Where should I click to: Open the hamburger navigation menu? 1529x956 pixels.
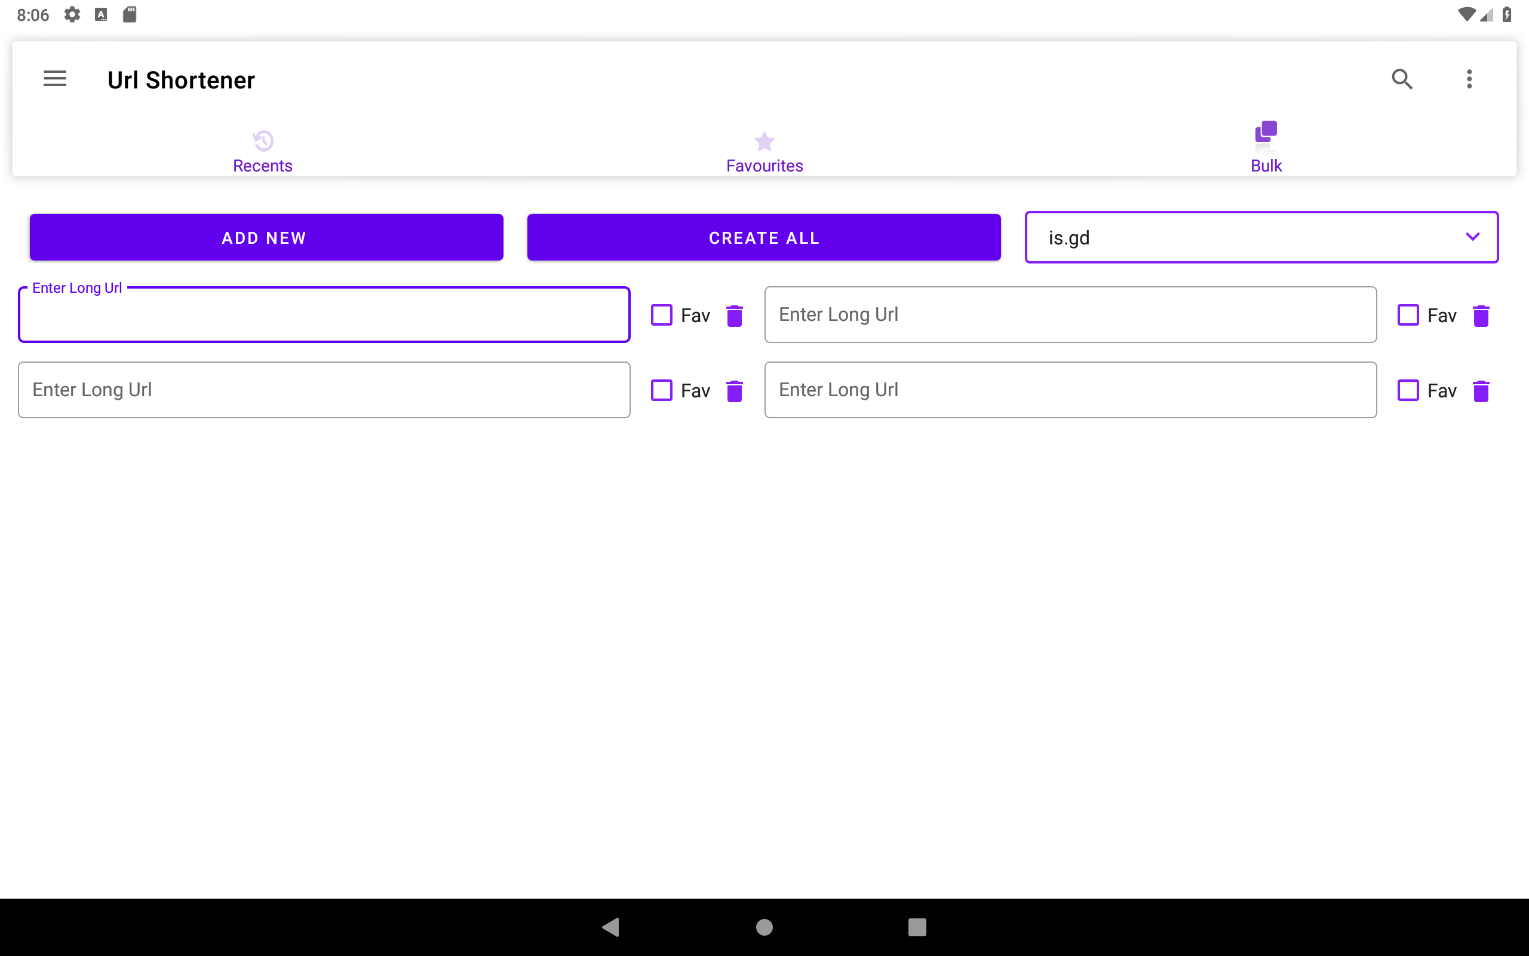[55, 79]
